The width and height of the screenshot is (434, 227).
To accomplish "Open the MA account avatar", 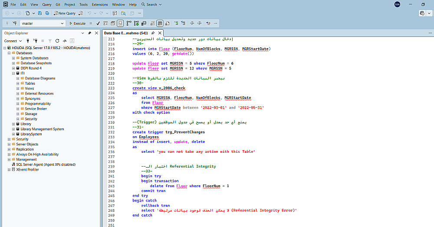I will pos(397,4).
